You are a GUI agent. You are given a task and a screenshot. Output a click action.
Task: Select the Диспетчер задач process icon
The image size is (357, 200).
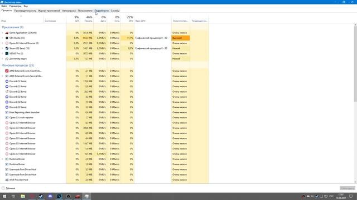coord(7,59)
